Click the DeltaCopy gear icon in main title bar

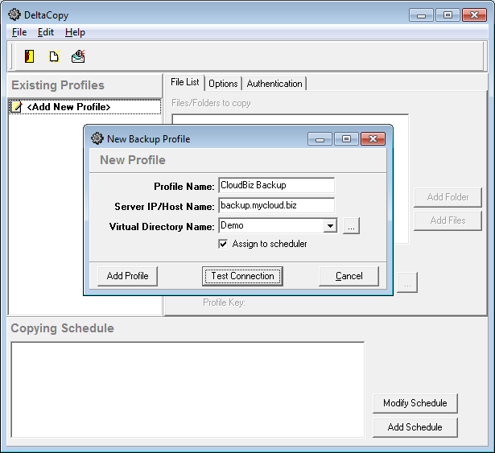pyautogui.click(x=14, y=14)
